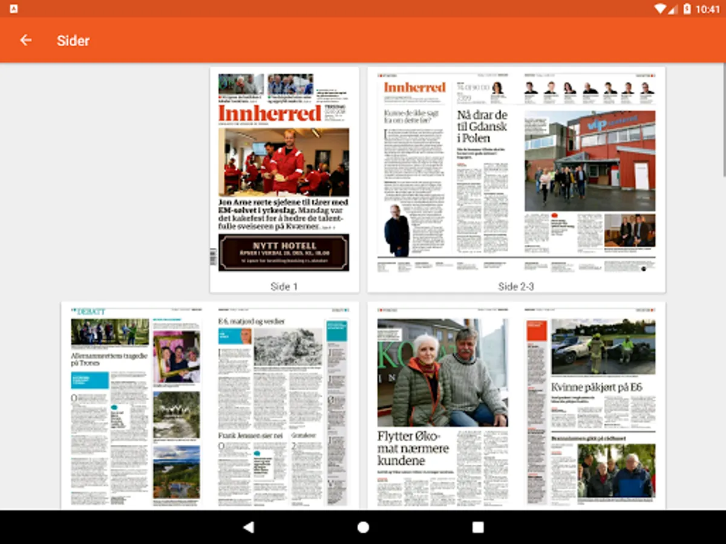Image resolution: width=726 pixels, height=544 pixels.
Task: Tap the Android back navigation button
Action: pyautogui.click(x=248, y=527)
